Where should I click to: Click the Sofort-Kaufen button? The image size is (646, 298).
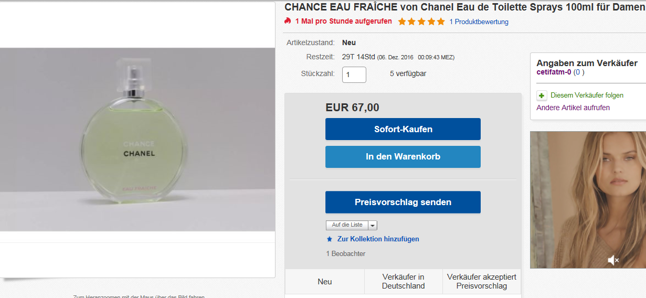[x=403, y=129]
